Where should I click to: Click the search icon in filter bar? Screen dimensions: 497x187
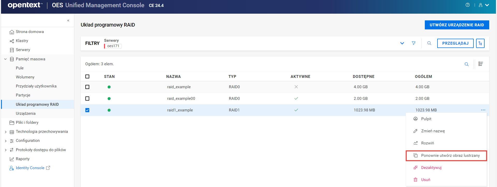429,43
